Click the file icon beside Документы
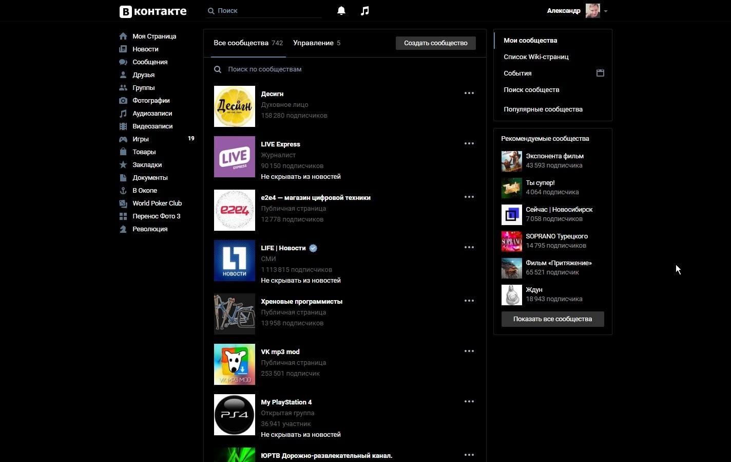 123,177
